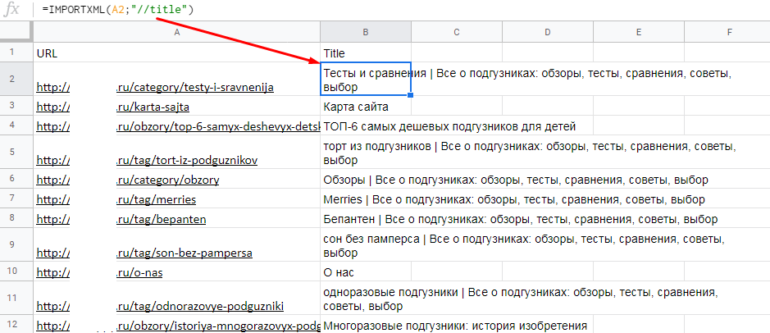Open the tag/bepanten URL link
Screen dimensions: 770x333
(161, 219)
